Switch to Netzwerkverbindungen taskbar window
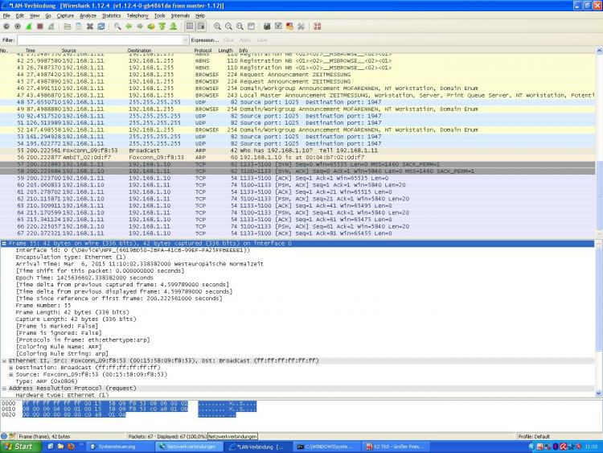 [189, 447]
